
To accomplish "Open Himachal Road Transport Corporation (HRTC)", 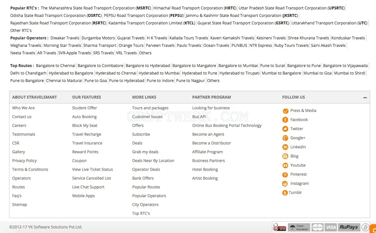I will click(x=195, y=8).
